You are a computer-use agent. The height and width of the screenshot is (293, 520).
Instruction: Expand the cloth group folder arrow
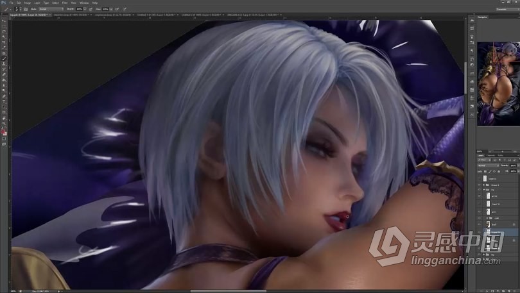click(x=487, y=218)
